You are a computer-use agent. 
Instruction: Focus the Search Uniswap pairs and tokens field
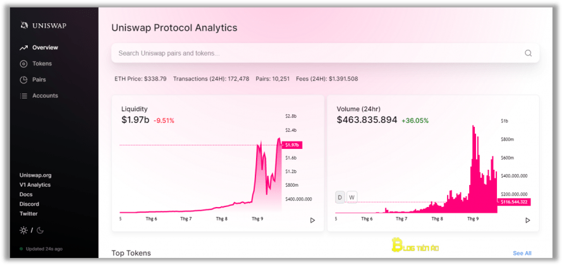325,53
